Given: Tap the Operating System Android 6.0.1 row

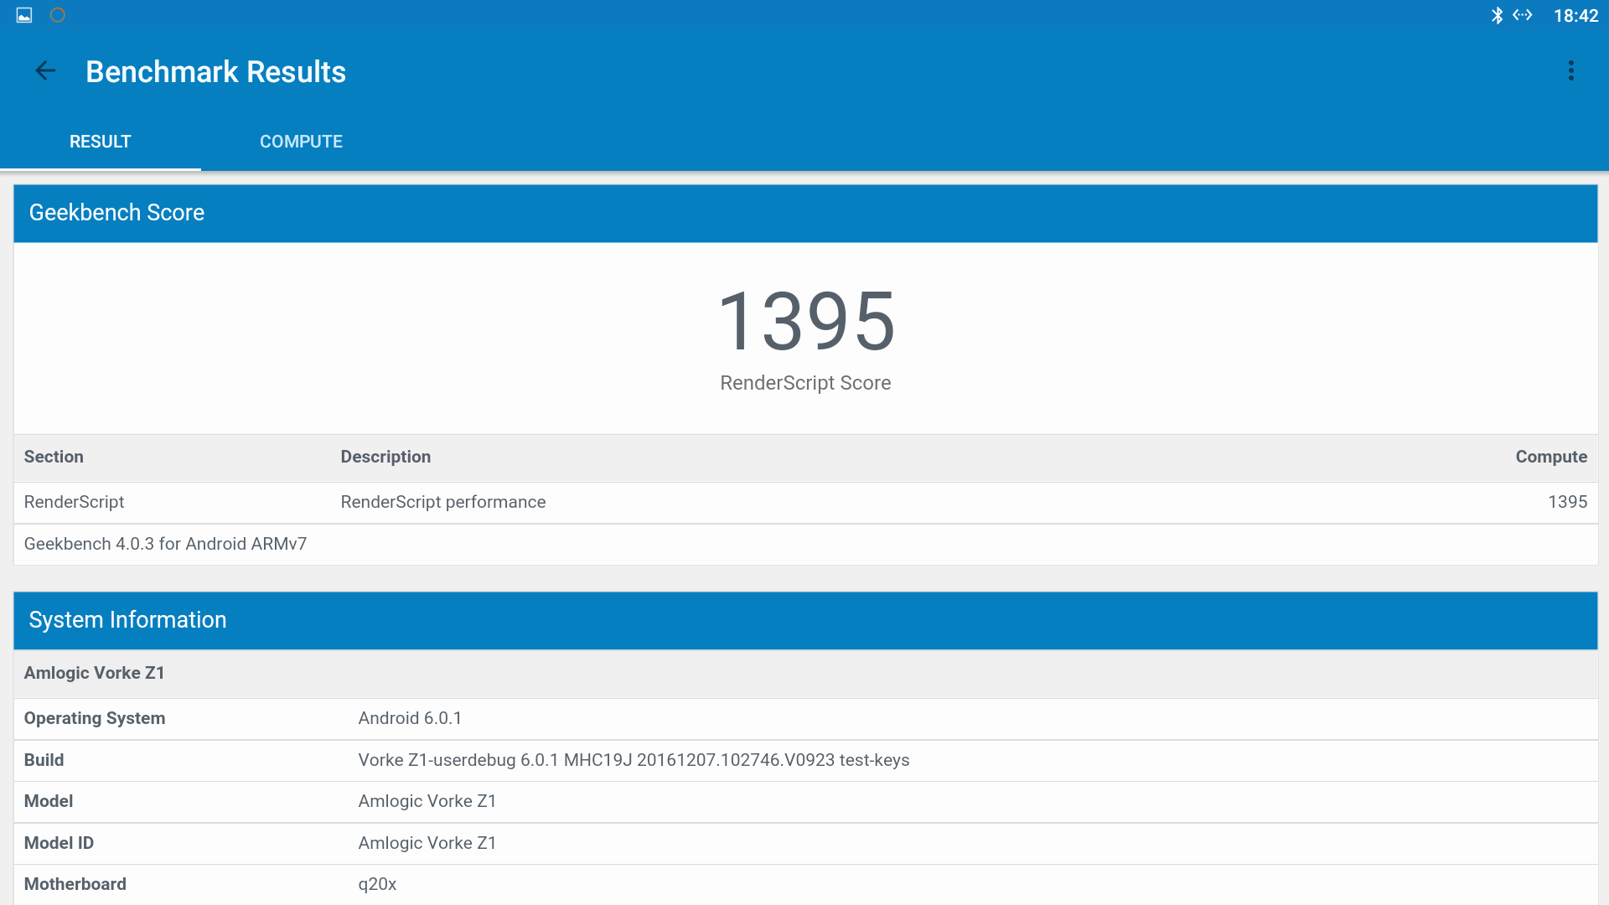Looking at the screenshot, I should (410, 718).
